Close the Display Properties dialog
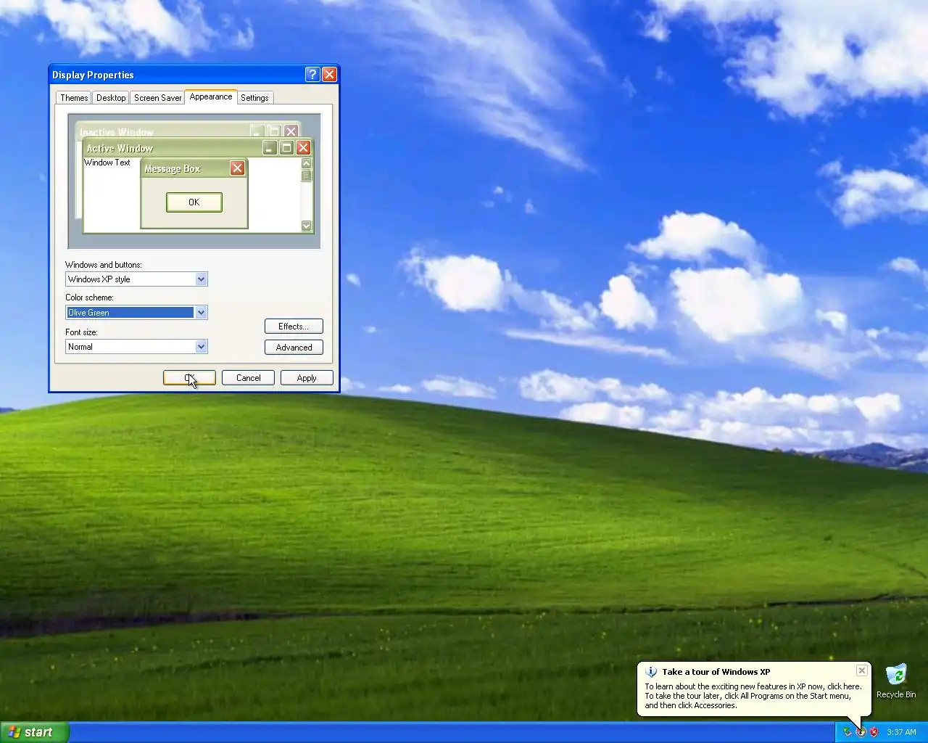 coord(329,74)
